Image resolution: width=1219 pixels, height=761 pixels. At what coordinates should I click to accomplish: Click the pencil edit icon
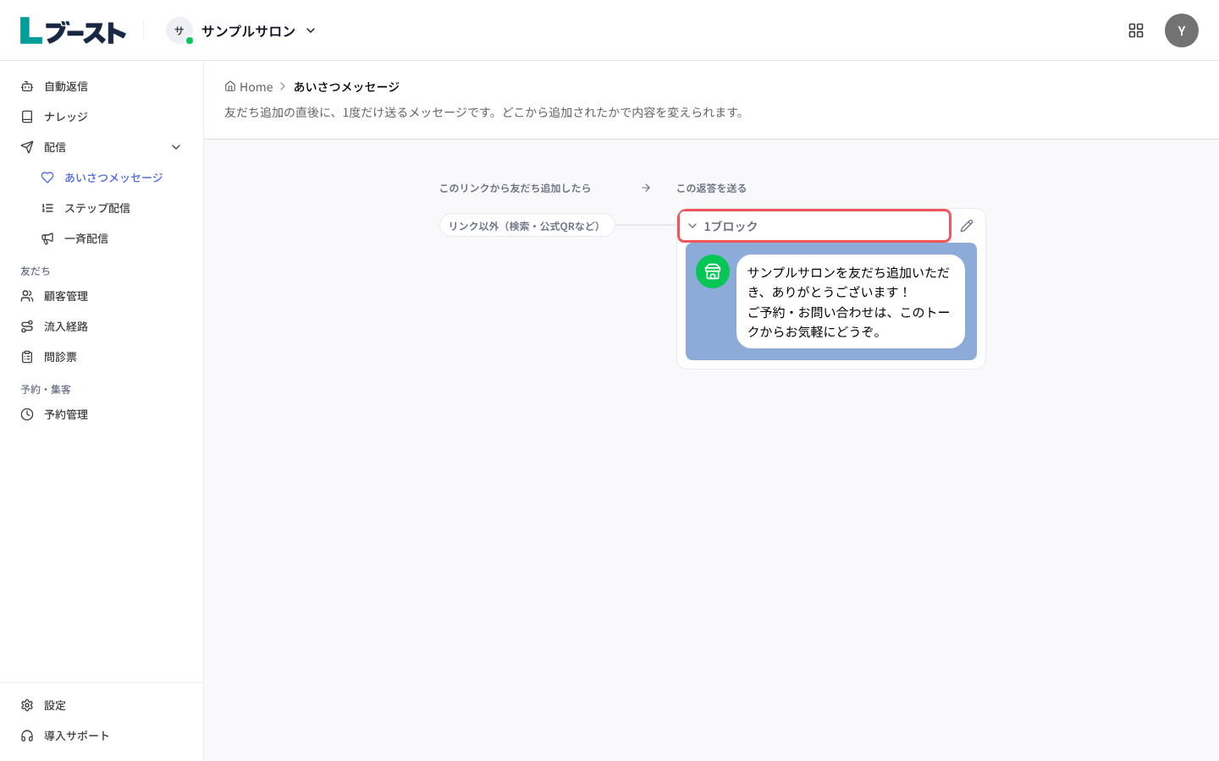(967, 226)
